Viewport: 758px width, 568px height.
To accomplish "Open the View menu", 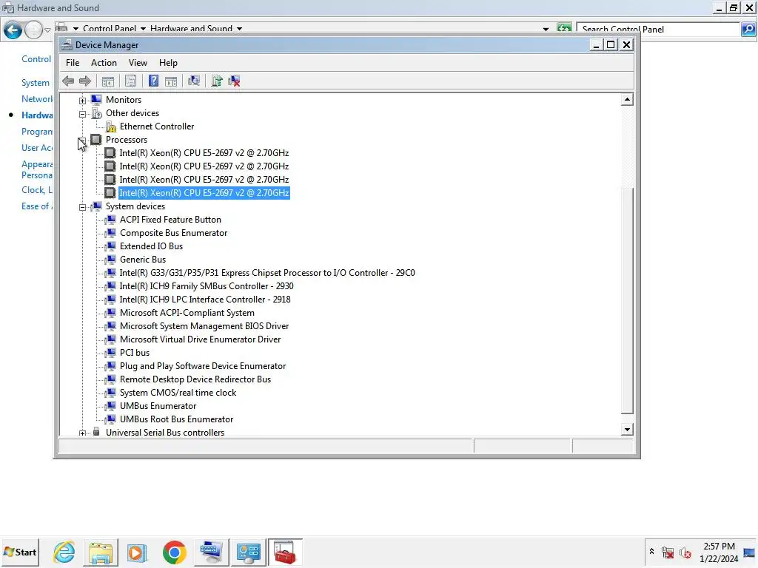I will tap(138, 63).
